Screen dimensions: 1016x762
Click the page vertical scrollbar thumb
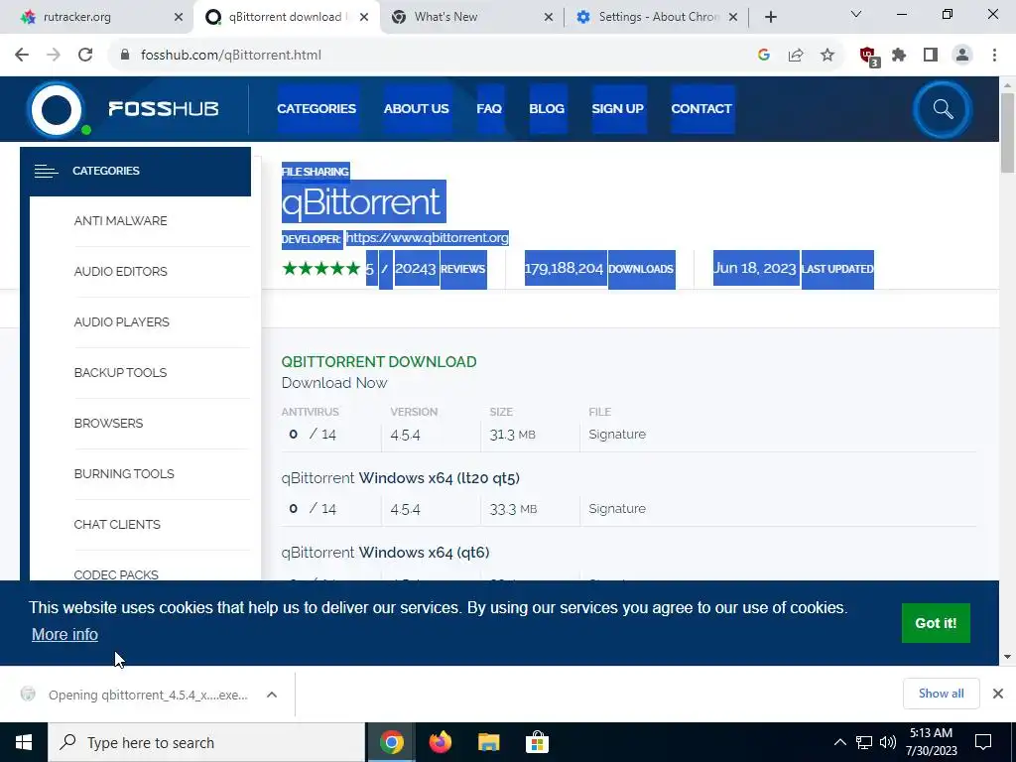coord(1007,133)
